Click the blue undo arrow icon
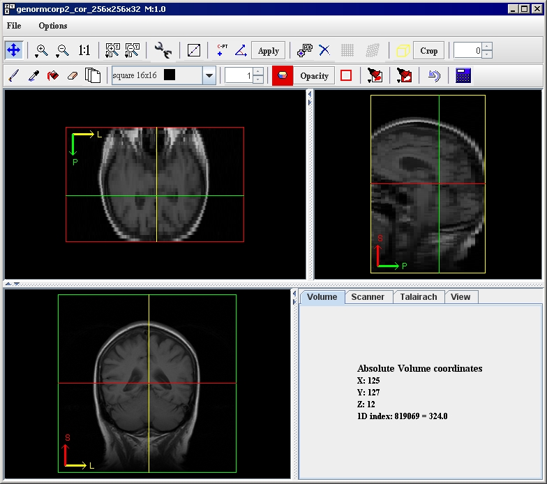547x484 pixels. point(434,75)
